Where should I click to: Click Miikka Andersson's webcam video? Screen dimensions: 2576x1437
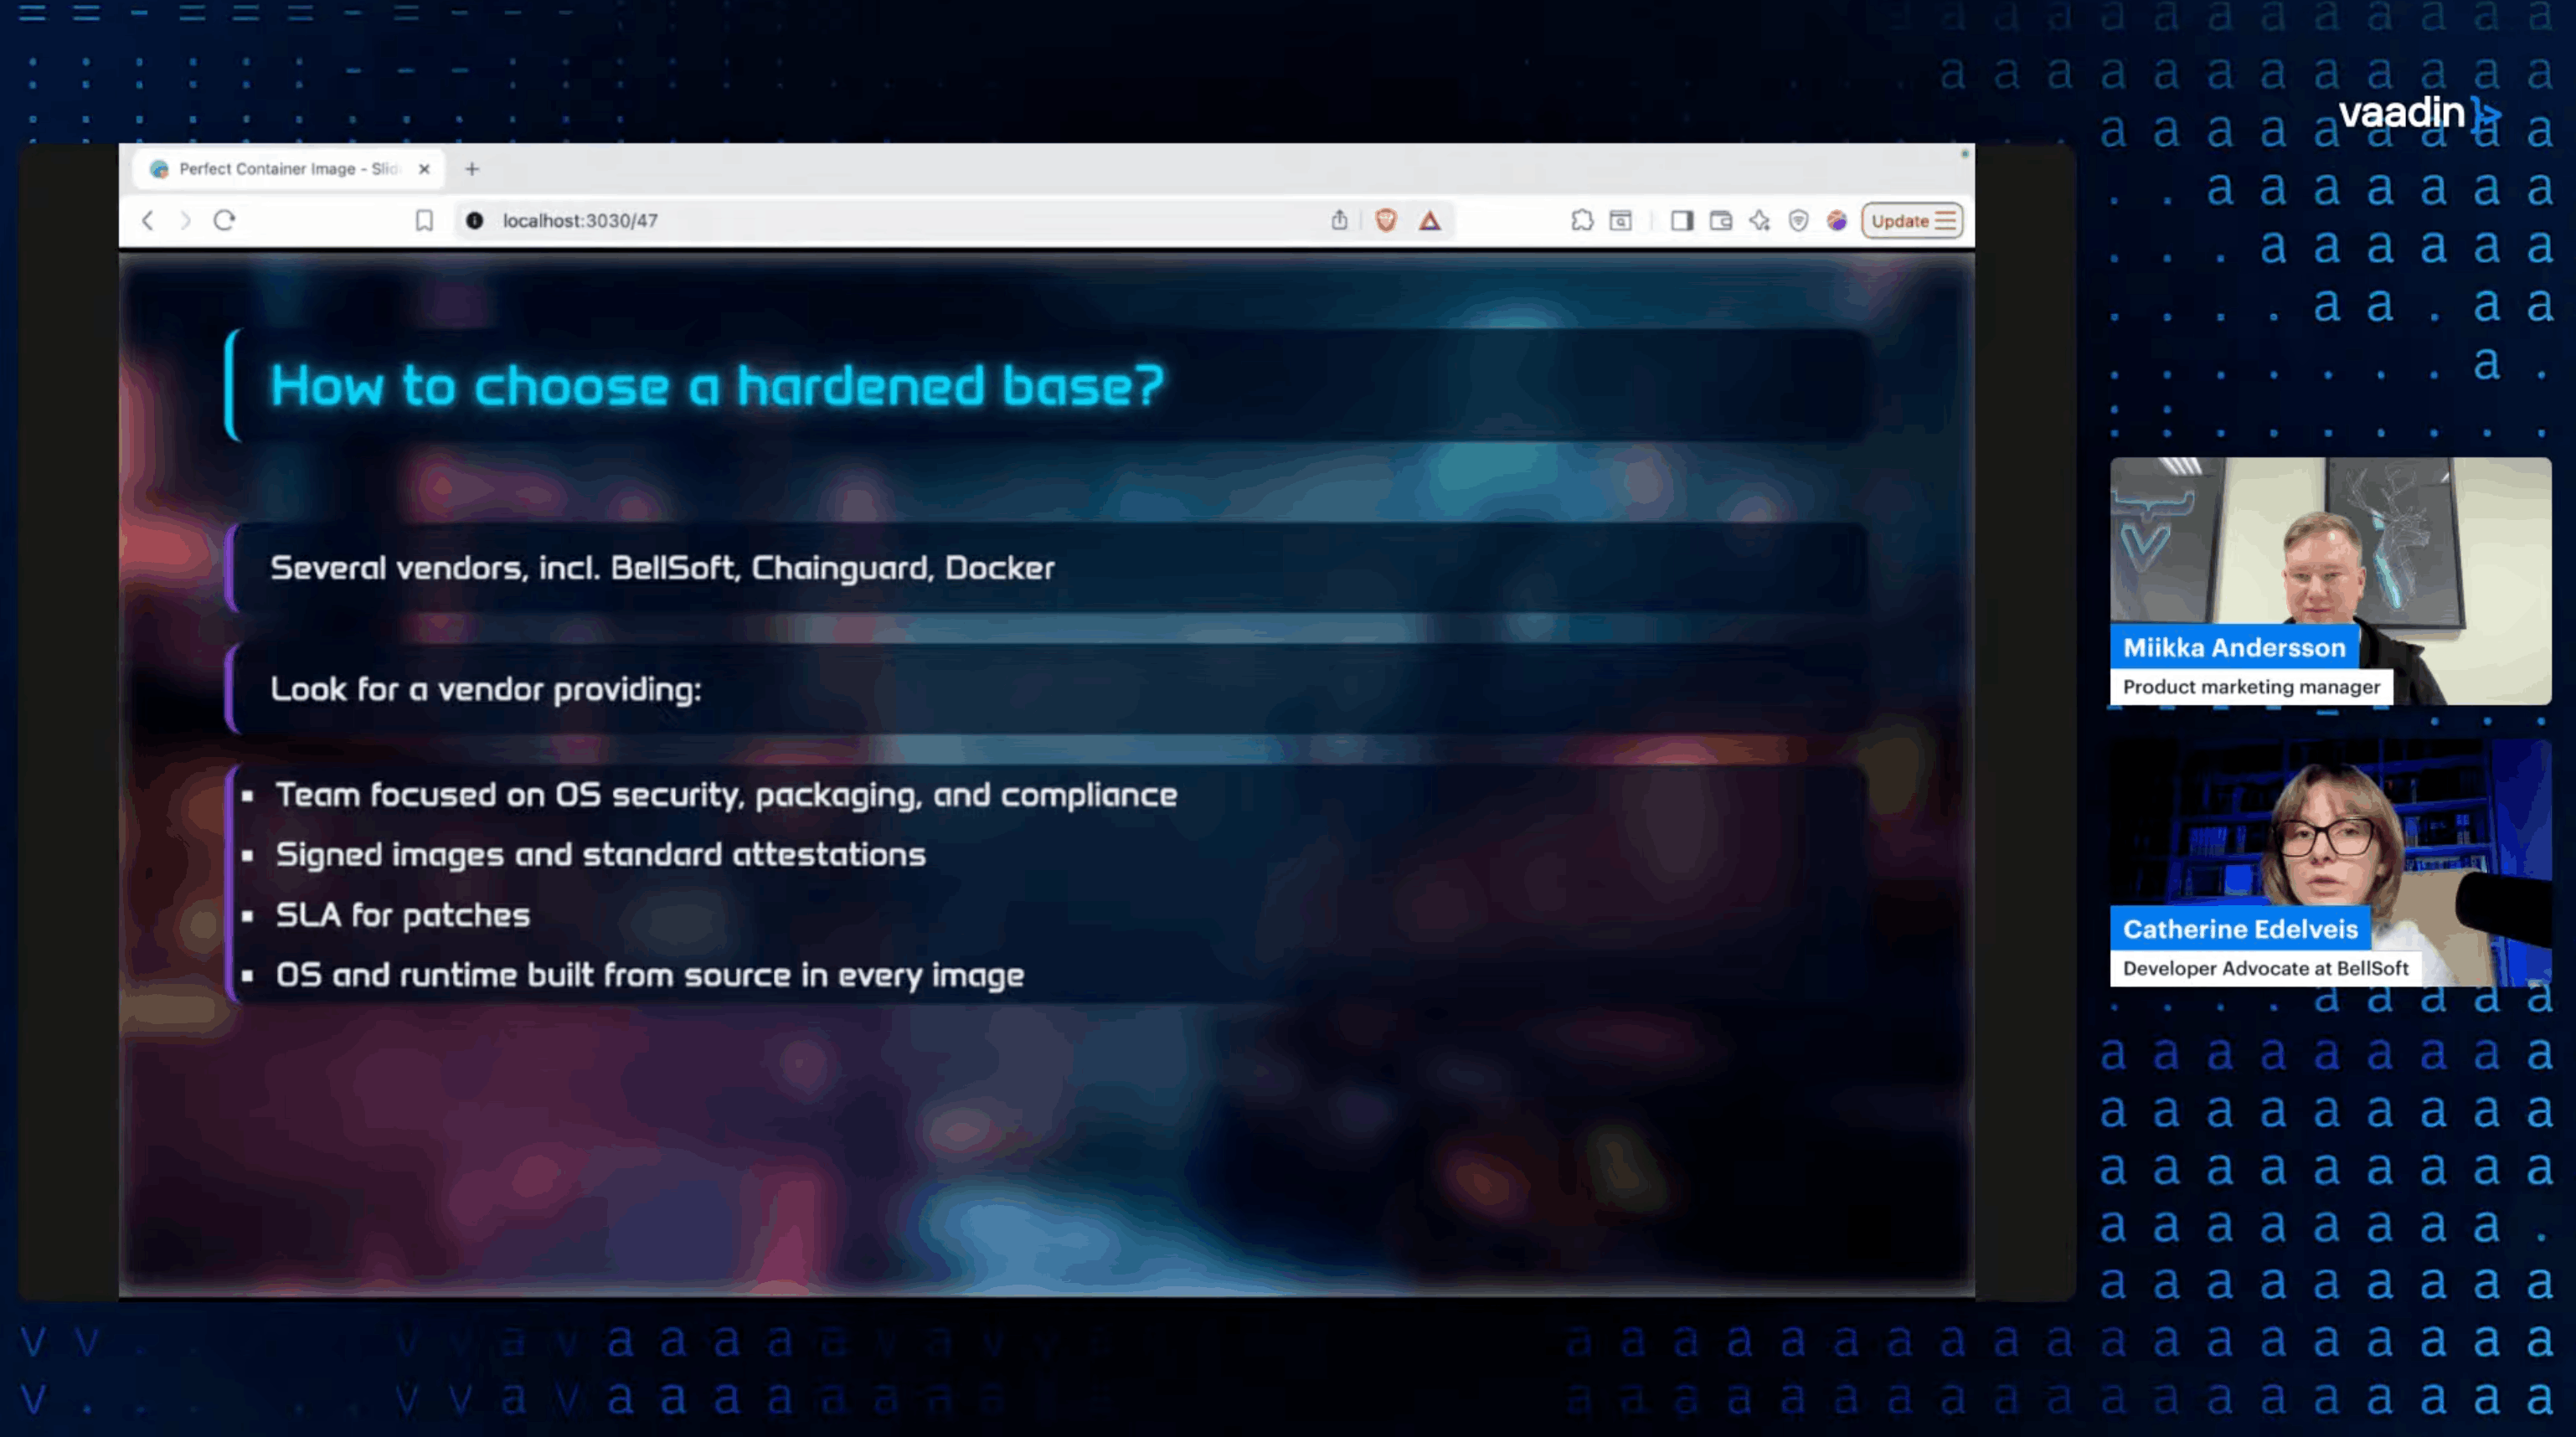(x=2330, y=581)
